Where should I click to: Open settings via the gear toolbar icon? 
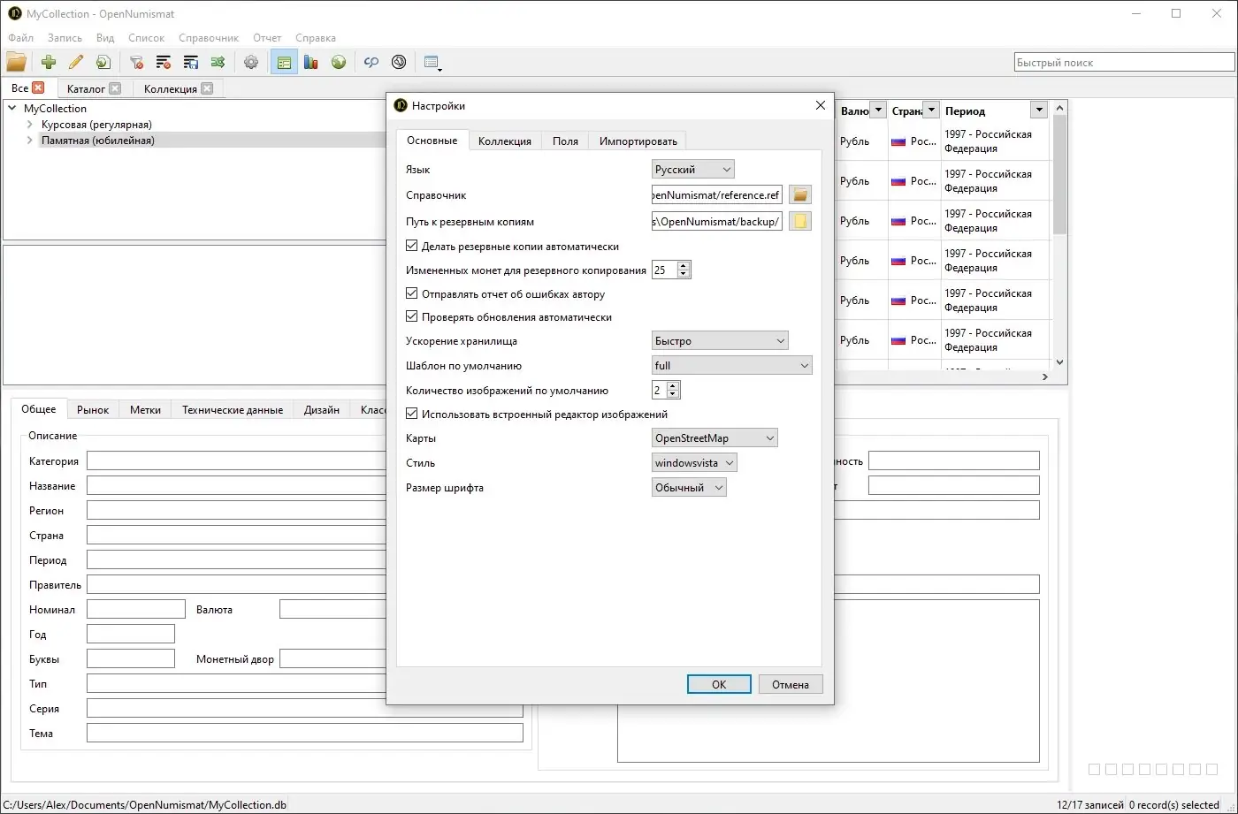coord(251,62)
